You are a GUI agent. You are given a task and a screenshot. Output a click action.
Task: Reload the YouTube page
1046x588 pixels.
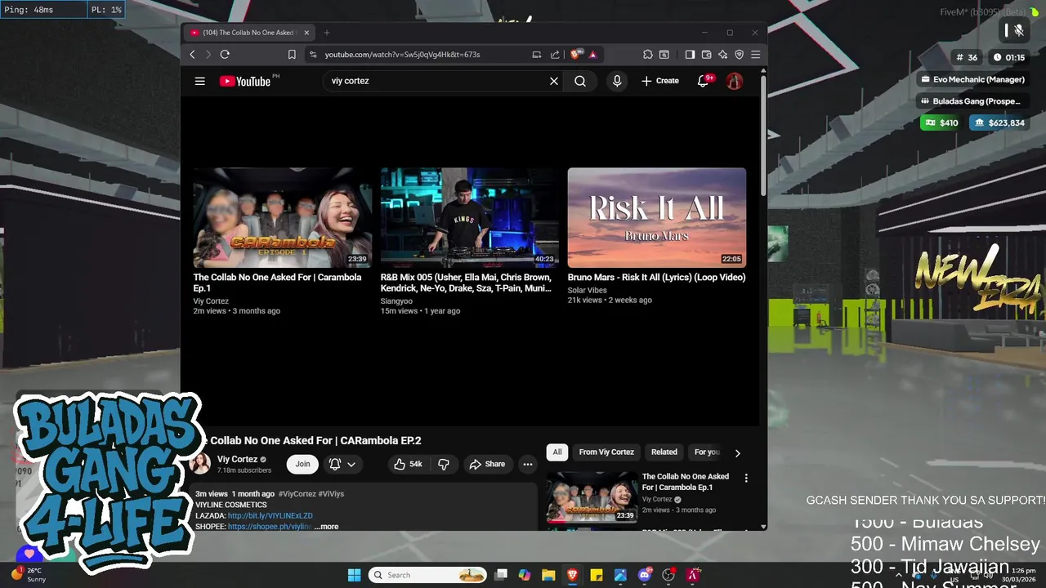[225, 55]
